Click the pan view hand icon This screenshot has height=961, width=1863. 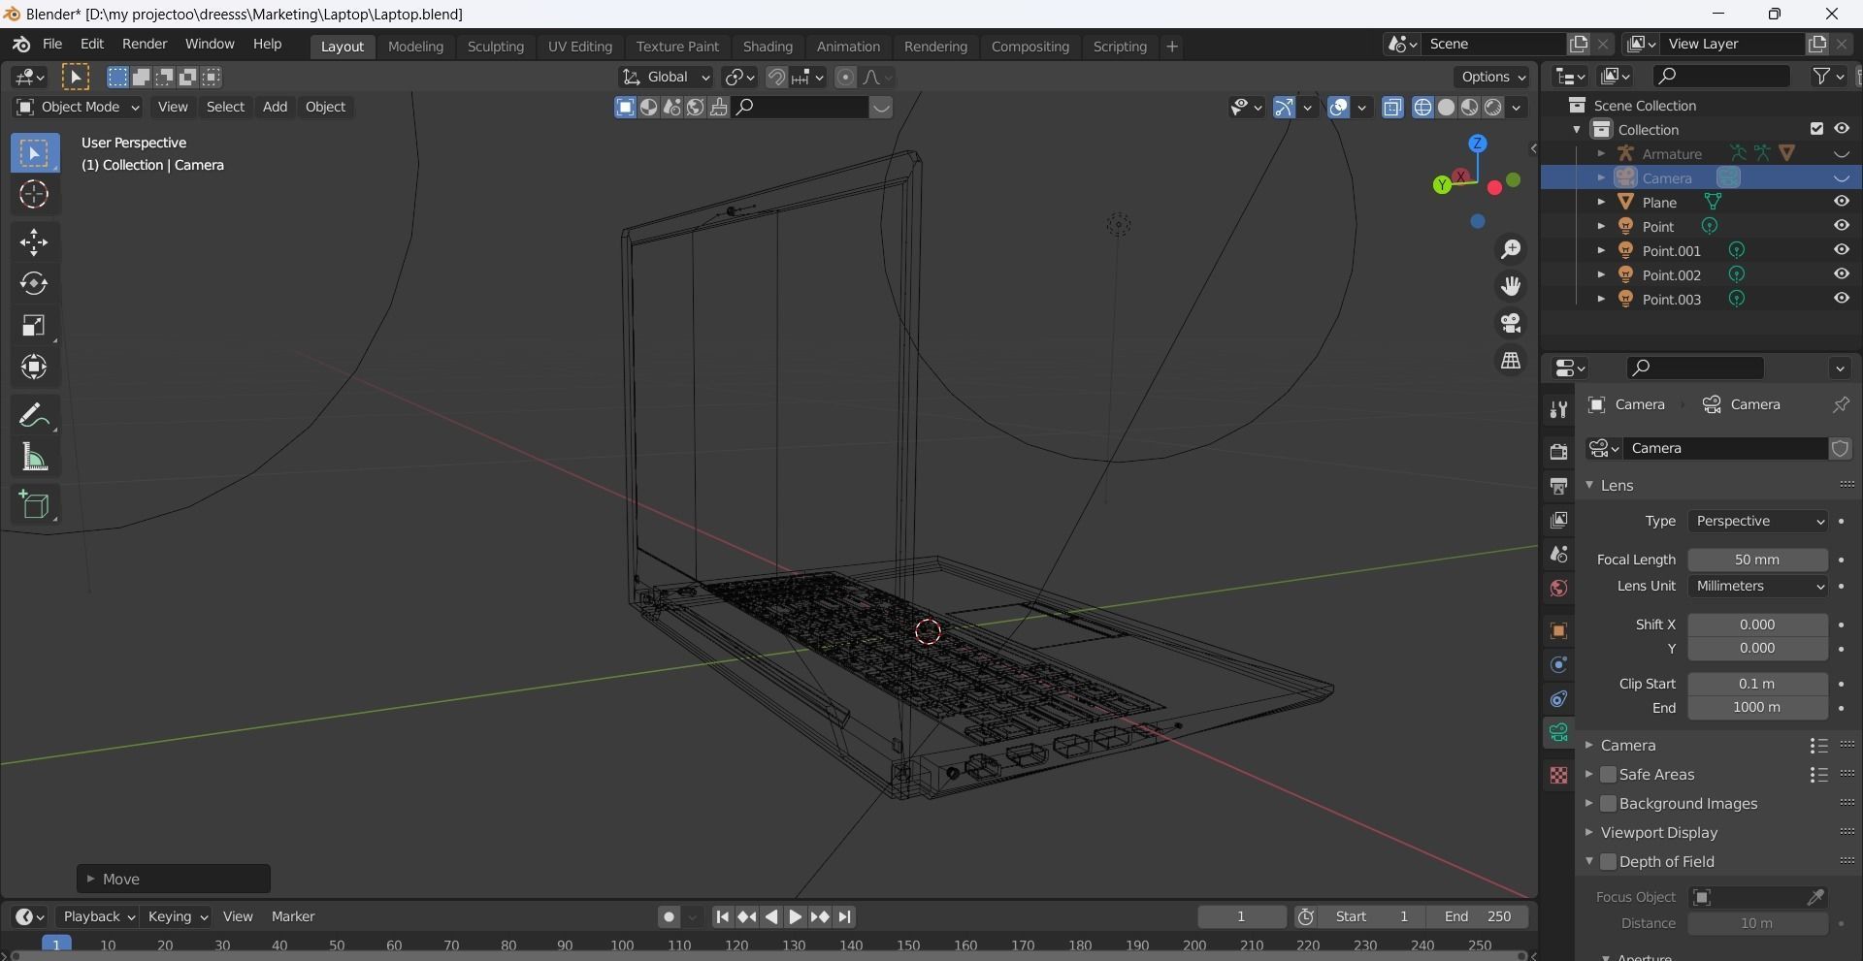click(1511, 286)
